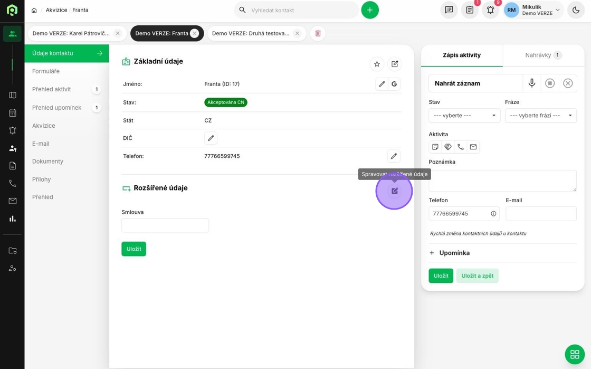Open the notifications bell in header

pyautogui.click(x=490, y=10)
